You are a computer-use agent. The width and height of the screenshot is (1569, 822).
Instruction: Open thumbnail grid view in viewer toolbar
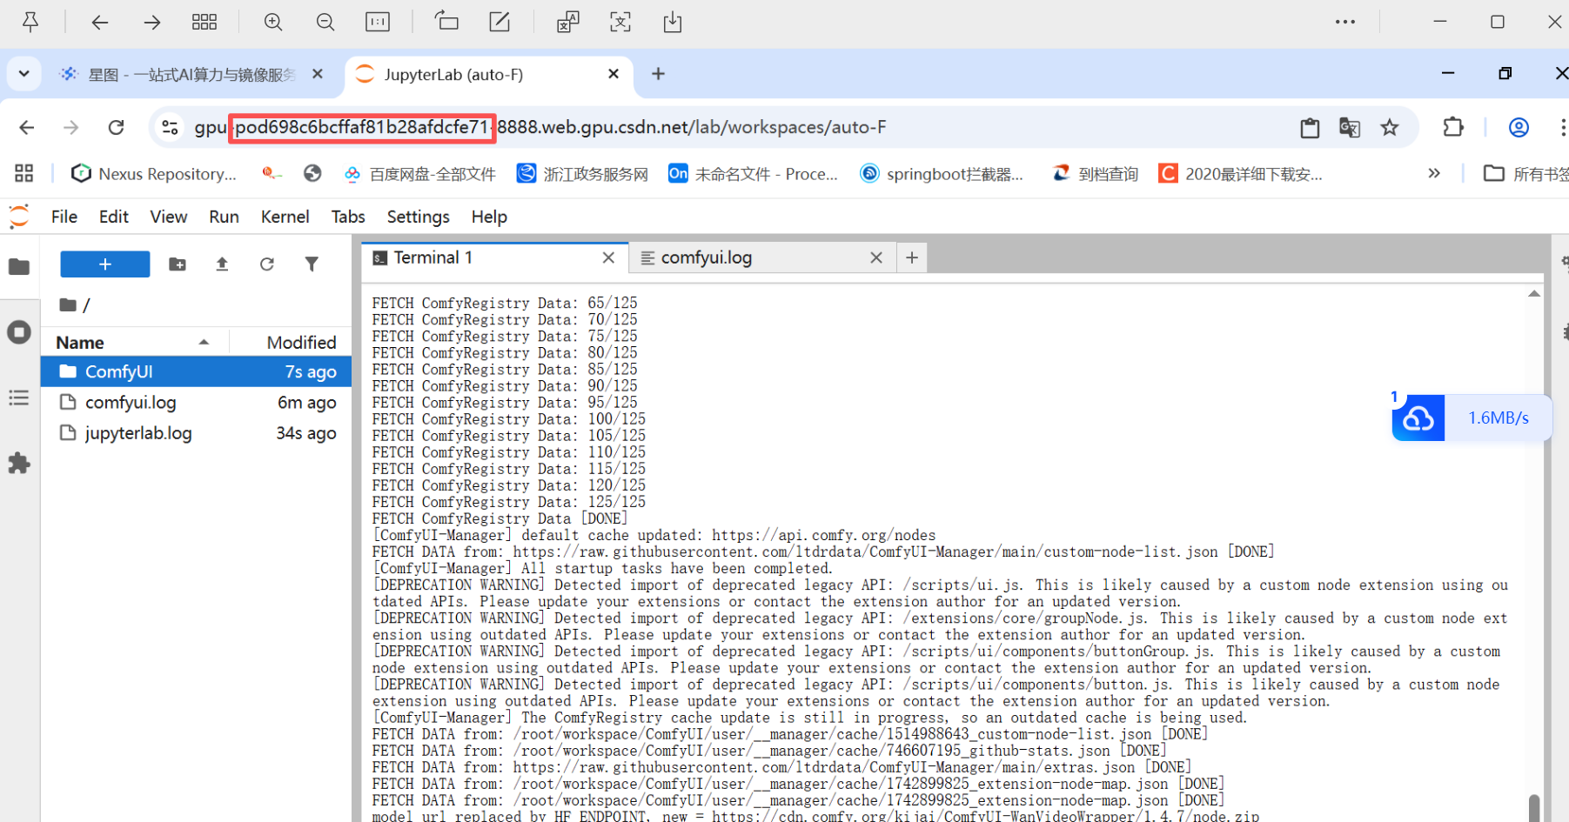[205, 22]
